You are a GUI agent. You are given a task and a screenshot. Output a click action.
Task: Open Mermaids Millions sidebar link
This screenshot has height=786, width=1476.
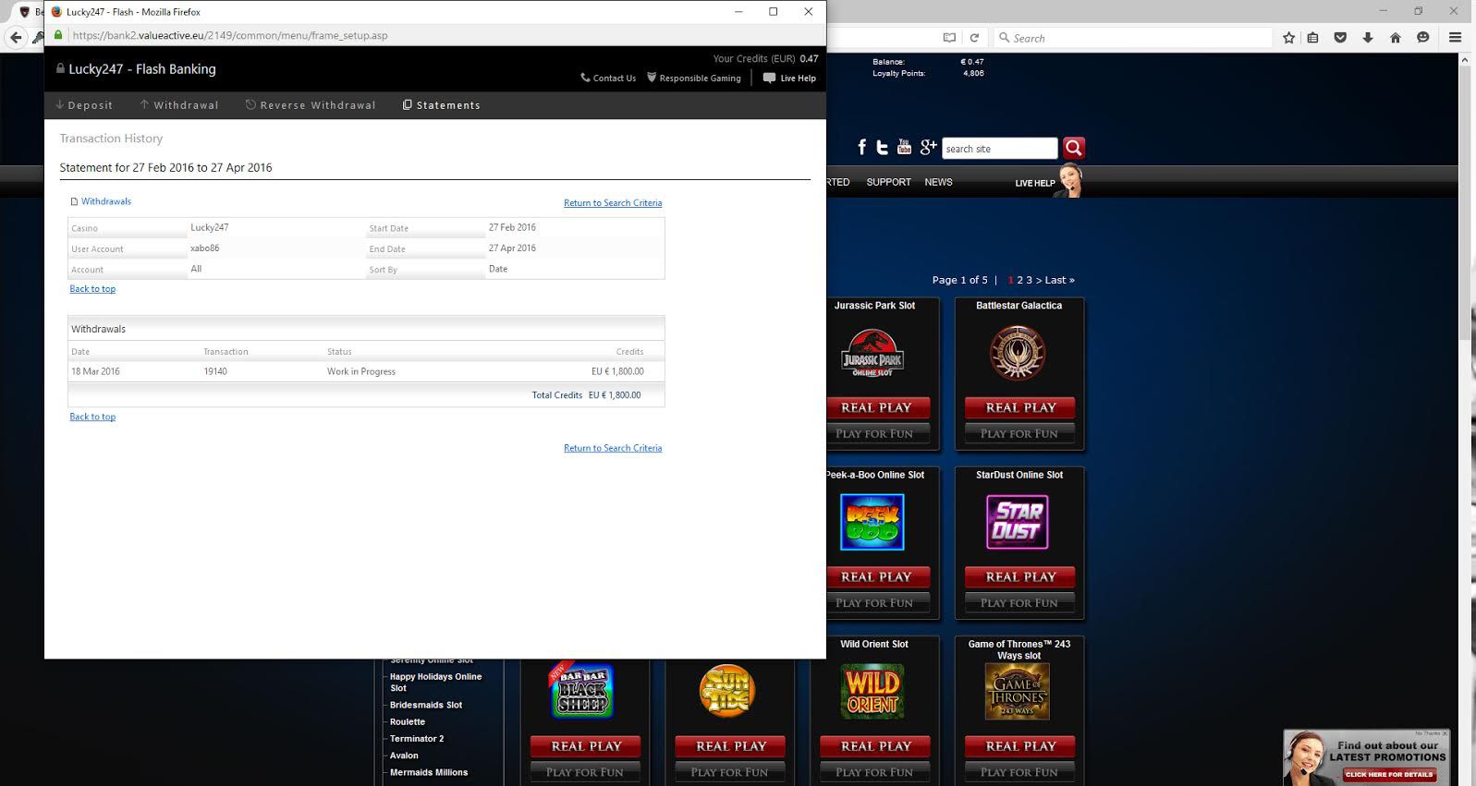coord(429,772)
